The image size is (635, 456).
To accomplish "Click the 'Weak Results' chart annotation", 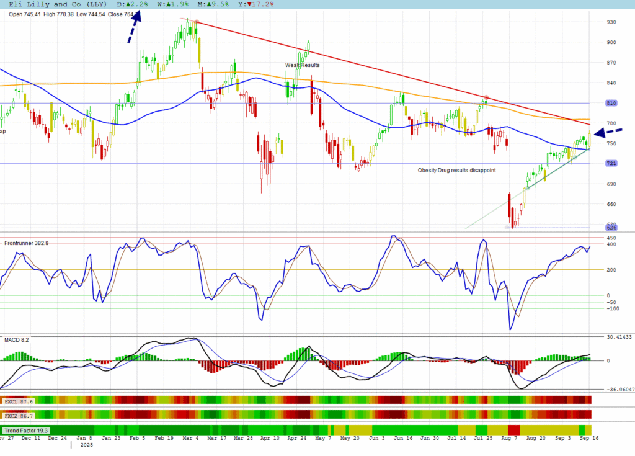I will tap(302, 65).
